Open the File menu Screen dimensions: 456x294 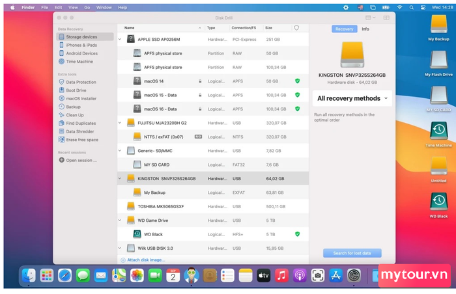(x=44, y=8)
